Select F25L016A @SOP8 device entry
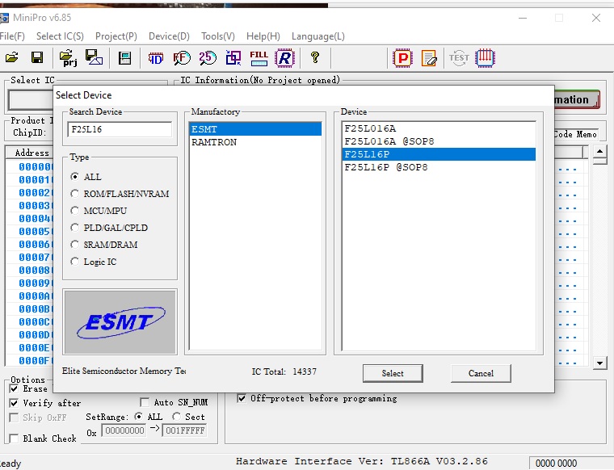The image size is (614, 470). [x=439, y=141]
